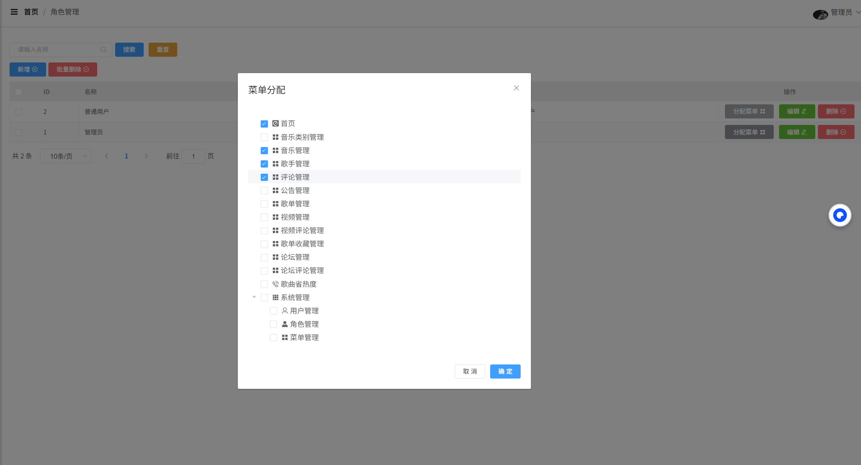Click the 请输入名称 search input field
The image size is (861, 465).
57,50
